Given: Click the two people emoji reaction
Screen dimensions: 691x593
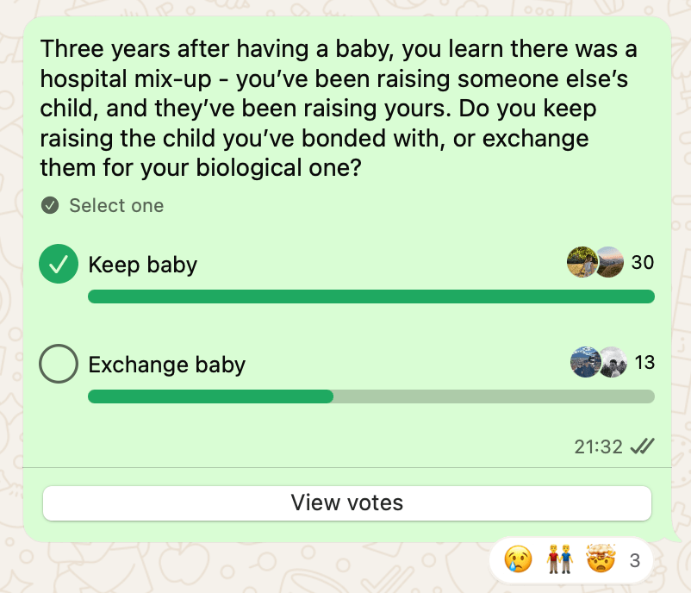Looking at the screenshot, I should click(x=560, y=561).
